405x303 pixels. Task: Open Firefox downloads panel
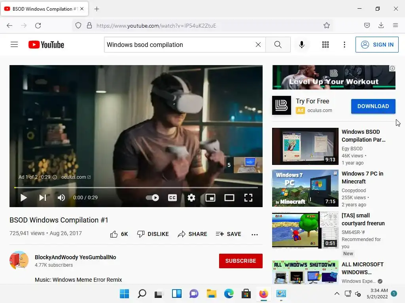381,26
